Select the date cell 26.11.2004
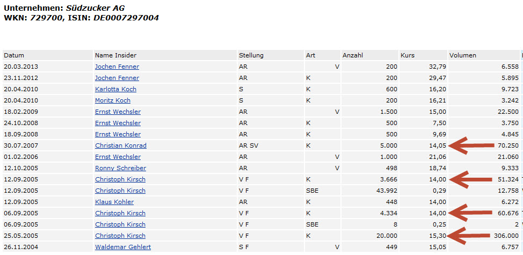 click(x=21, y=247)
